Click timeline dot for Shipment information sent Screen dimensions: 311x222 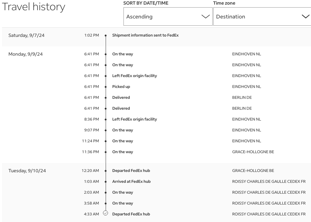tap(106, 35)
